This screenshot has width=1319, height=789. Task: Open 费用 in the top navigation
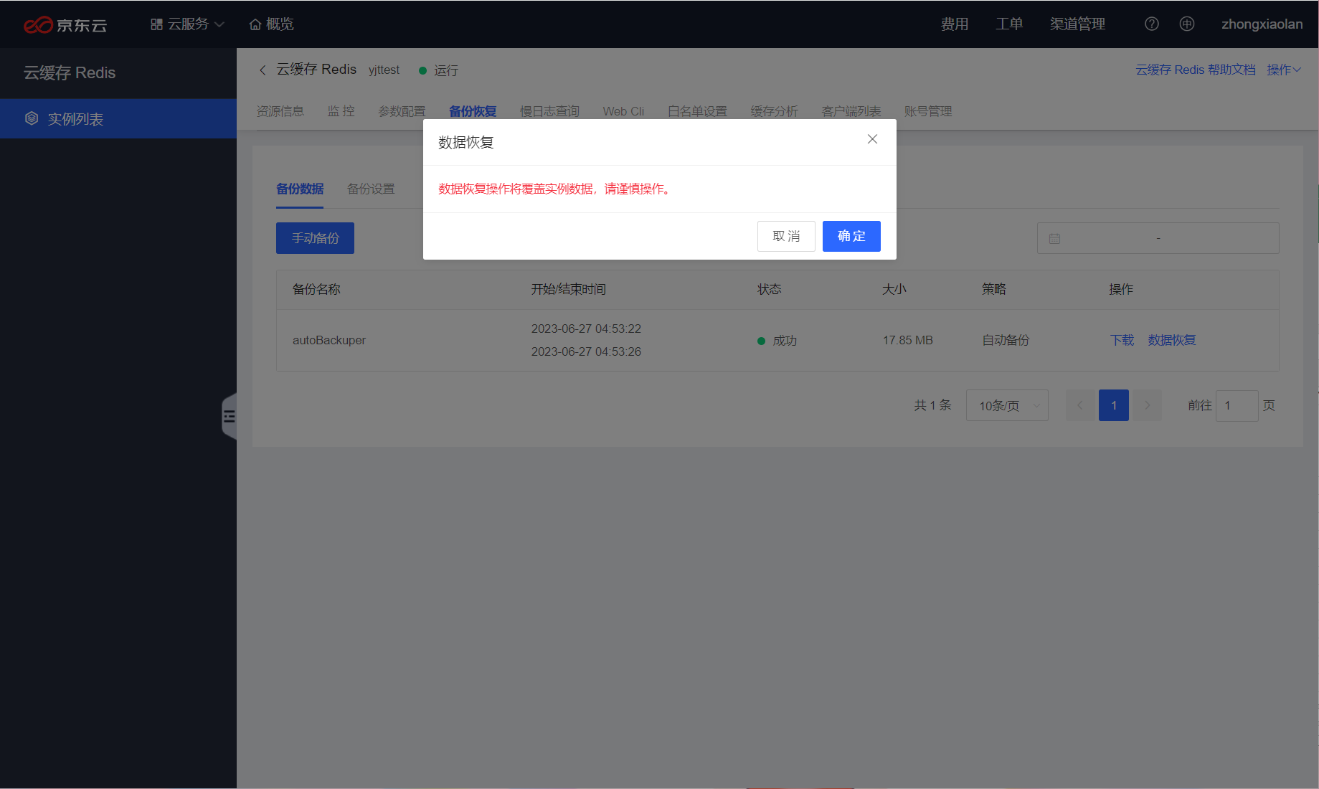point(955,24)
